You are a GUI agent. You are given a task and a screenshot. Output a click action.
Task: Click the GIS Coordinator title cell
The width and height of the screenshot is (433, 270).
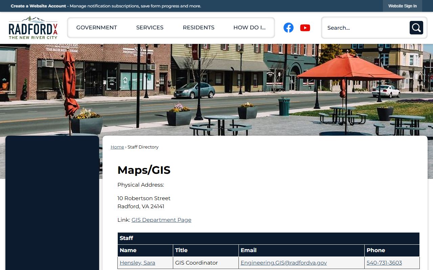point(206,263)
